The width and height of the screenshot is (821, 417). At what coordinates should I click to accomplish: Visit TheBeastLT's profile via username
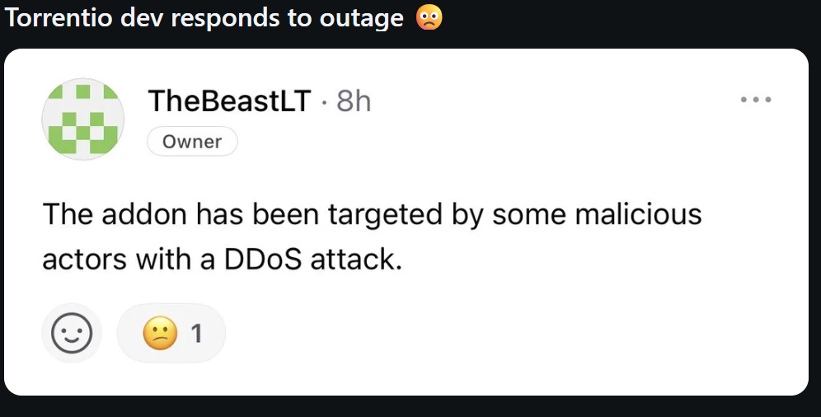click(230, 101)
